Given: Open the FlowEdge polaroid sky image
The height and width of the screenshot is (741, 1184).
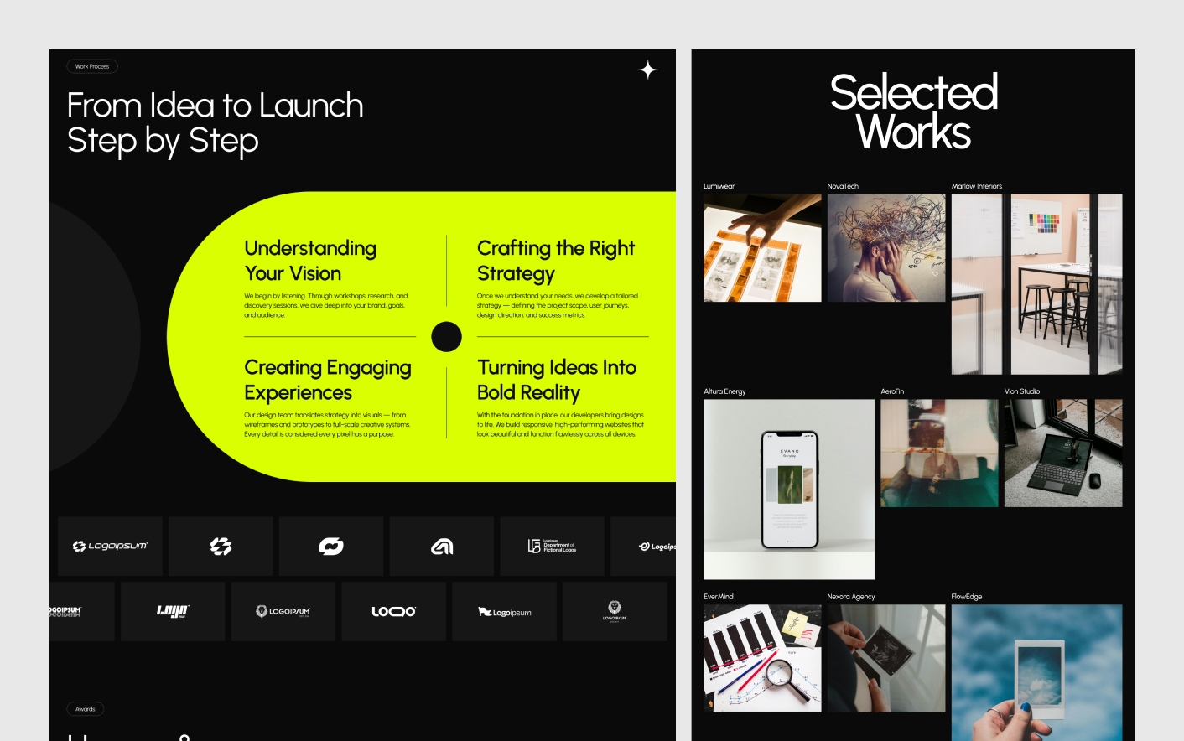Looking at the screenshot, I should [x=1036, y=672].
